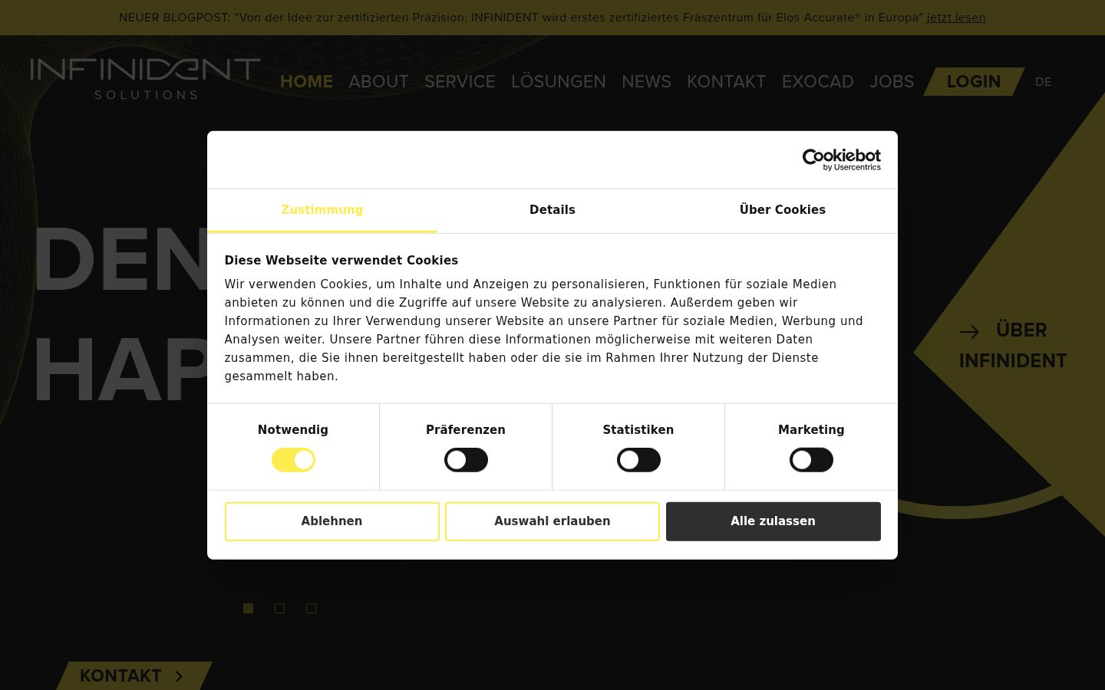This screenshot has width=1105, height=690.
Task: Switch to the Zustimmung tab
Action: tap(322, 210)
